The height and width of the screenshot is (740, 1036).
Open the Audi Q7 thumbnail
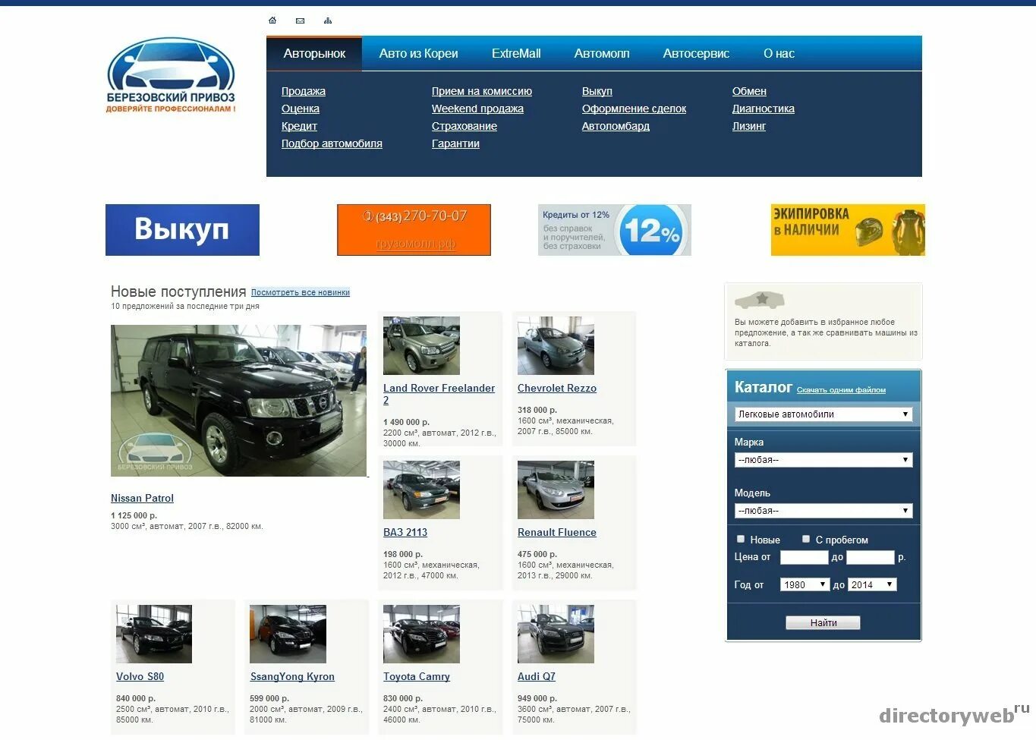coord(556,634)
